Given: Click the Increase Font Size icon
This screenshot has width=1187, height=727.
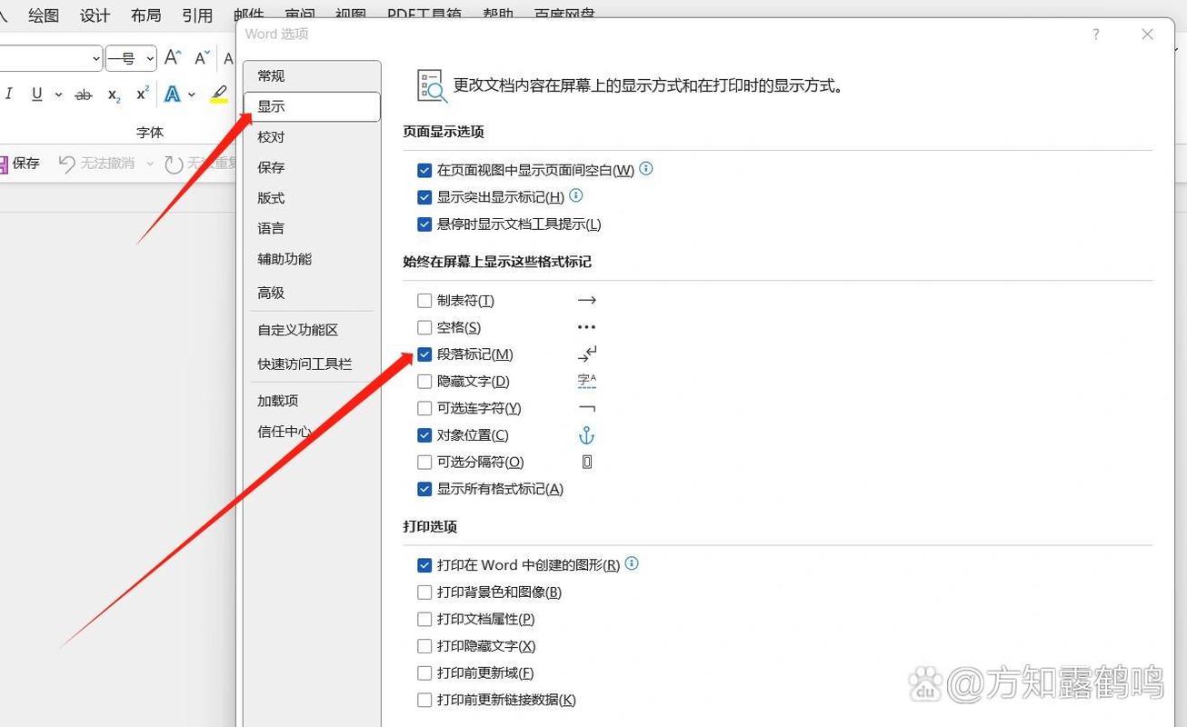Looking at the screenshot, I should coord(173,58).
